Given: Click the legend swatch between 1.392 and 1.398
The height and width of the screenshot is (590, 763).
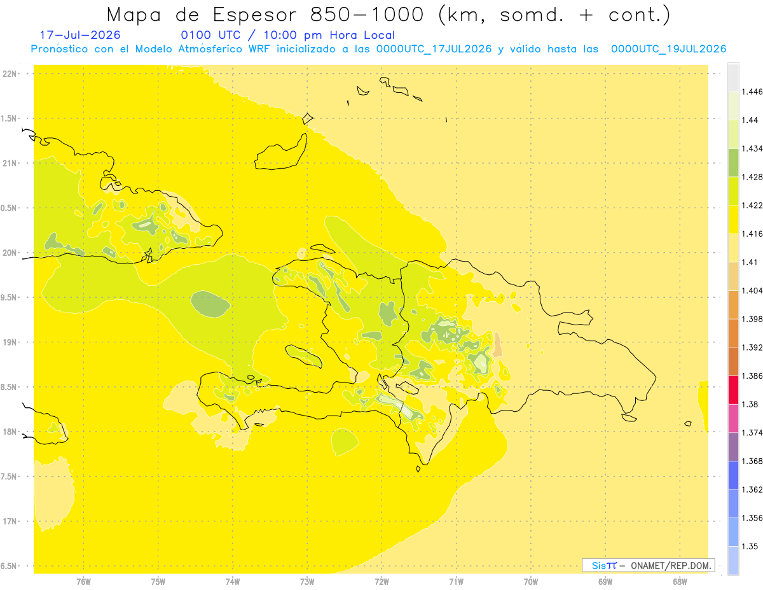Looking at the screenshot, I should tap(733, 333).
